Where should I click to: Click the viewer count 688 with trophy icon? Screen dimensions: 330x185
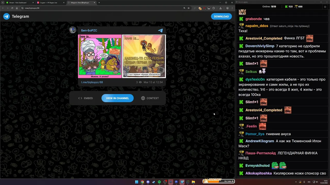pyautogui.click(x=299, y=7)
